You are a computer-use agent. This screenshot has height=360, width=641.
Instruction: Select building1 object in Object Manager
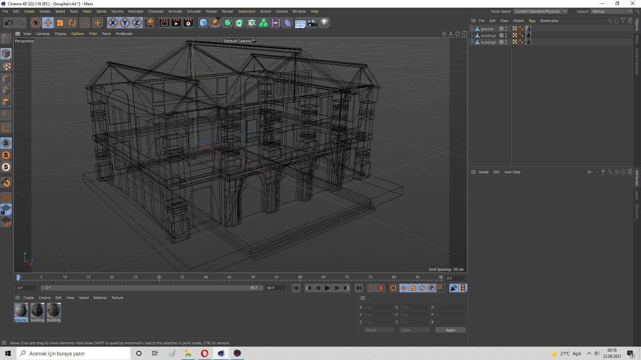488,42
